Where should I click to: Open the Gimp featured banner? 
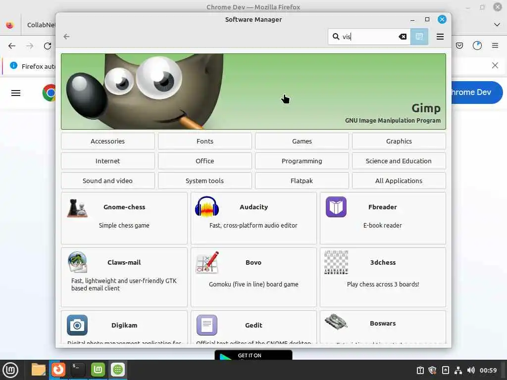(253, 92)
